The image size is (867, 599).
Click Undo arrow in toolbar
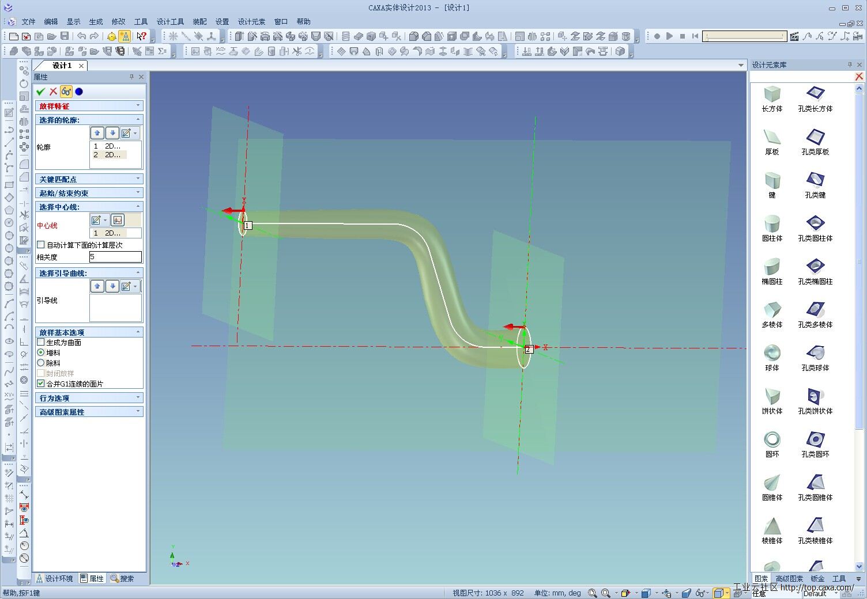coord(82,36)
